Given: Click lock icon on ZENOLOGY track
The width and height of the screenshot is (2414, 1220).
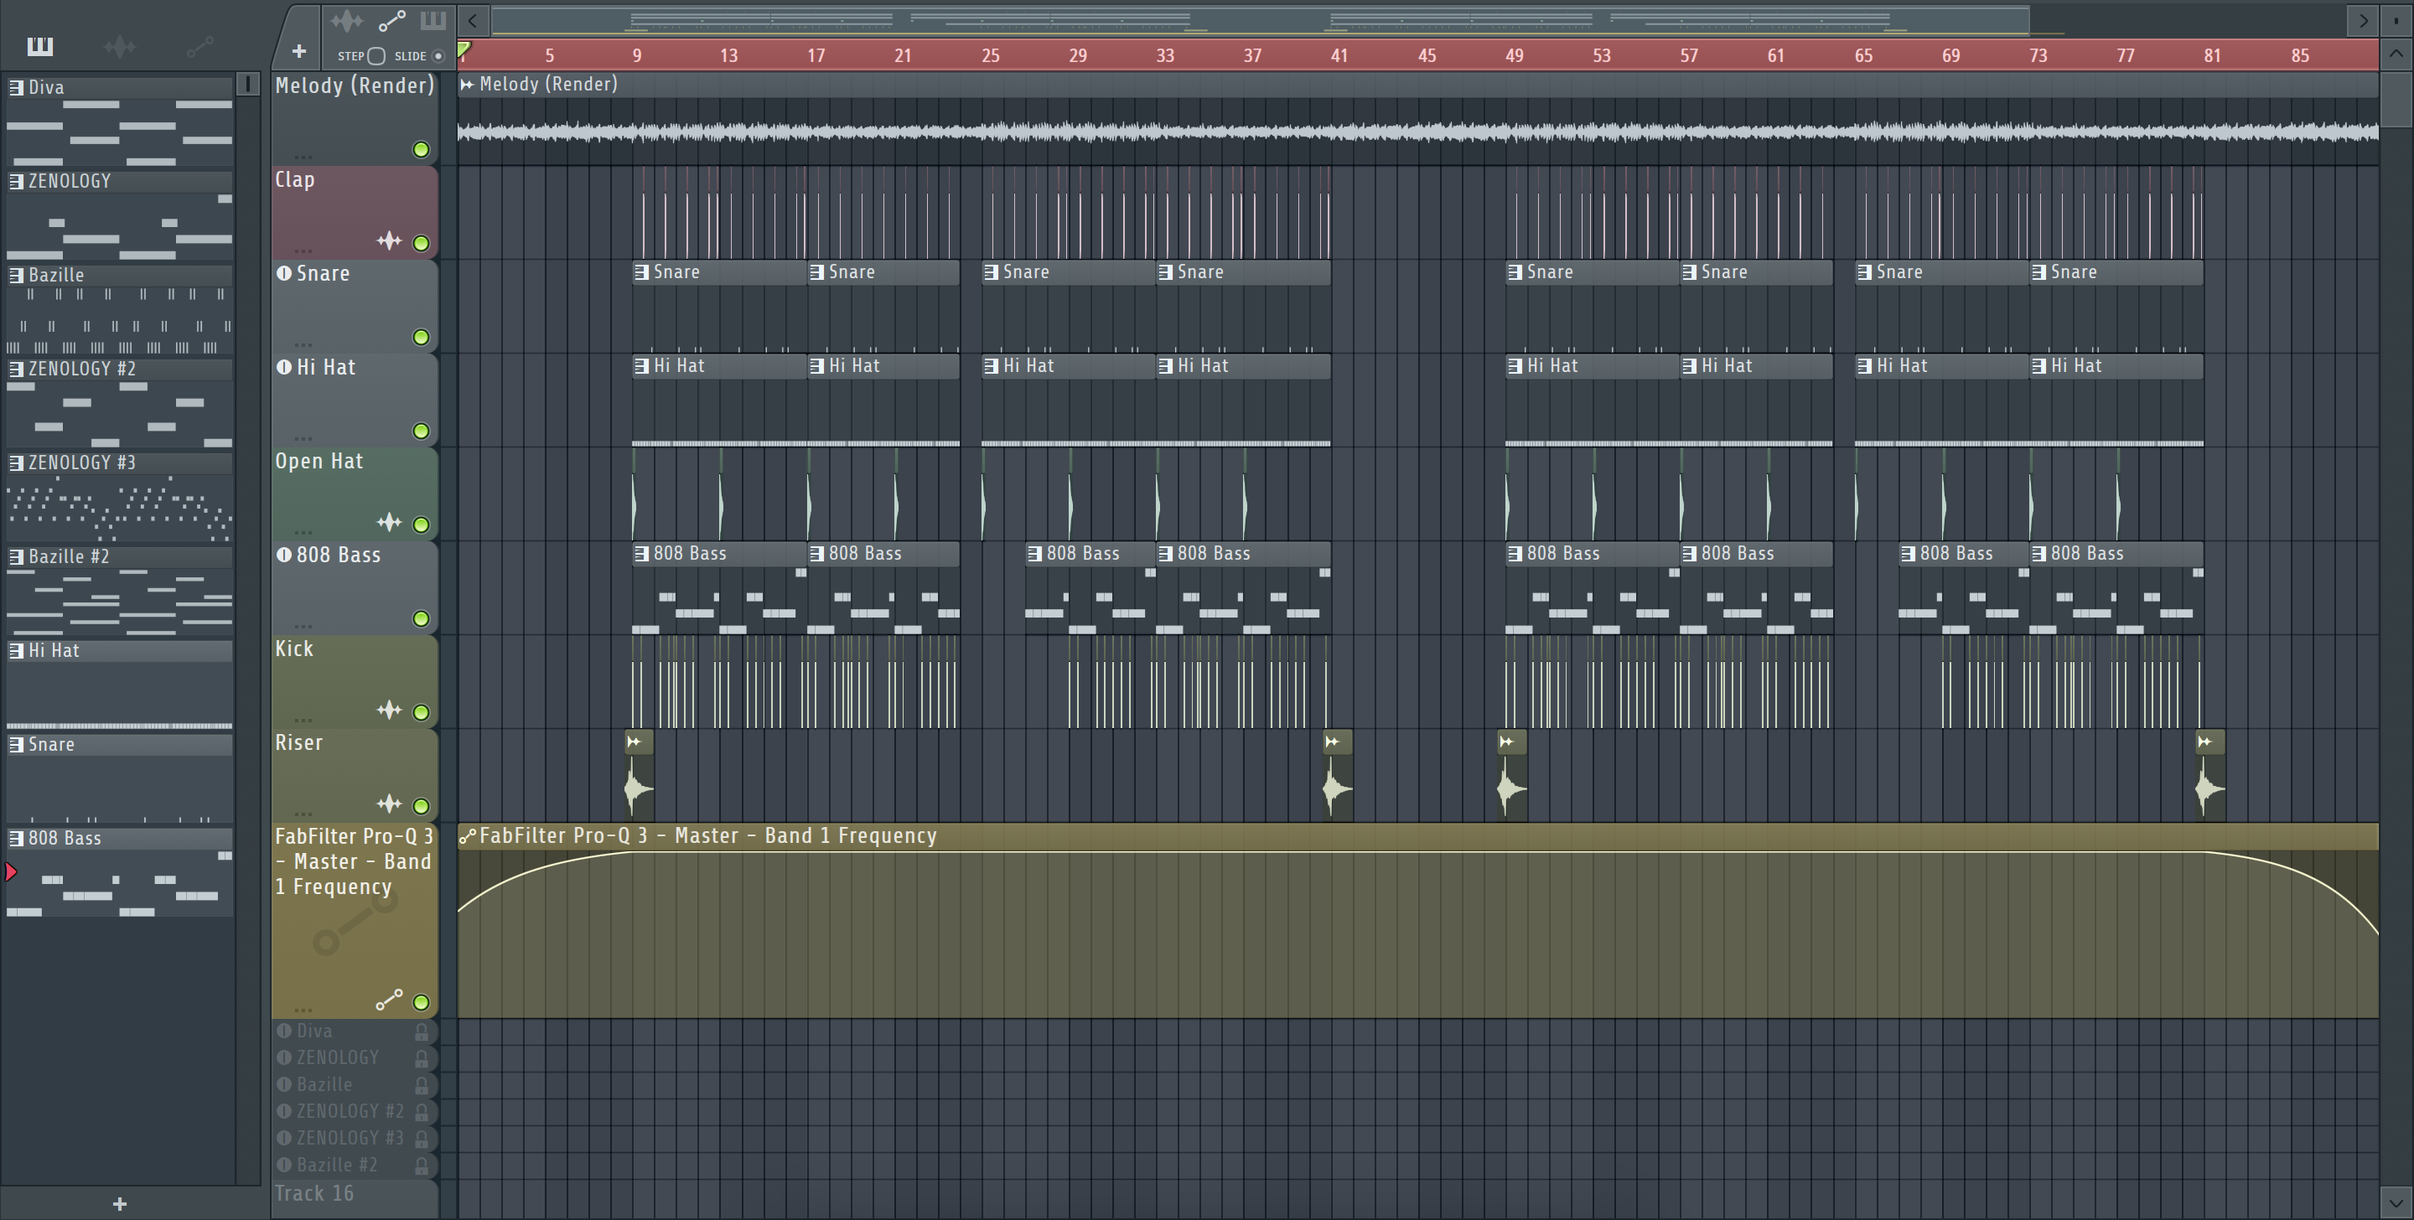Looking at the screenshot, I should pos(422,1059).
